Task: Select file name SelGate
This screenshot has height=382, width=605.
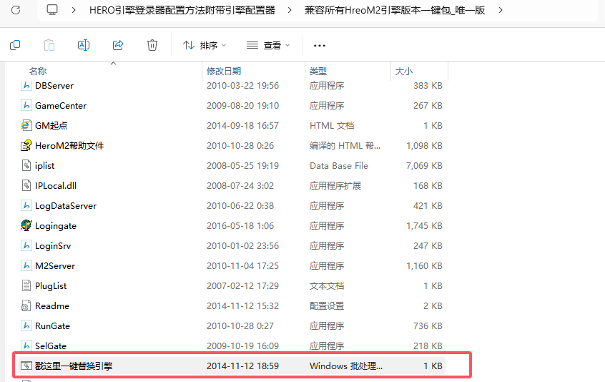Action: pos(51,346)
